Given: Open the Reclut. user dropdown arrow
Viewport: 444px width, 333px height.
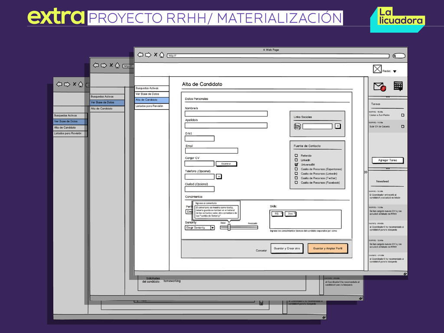Looking at the screenshot, I should tap(395, 72).
